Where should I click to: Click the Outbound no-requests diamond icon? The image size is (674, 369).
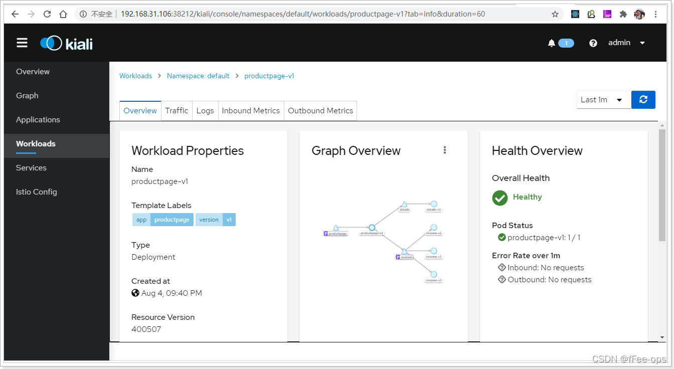502,280
